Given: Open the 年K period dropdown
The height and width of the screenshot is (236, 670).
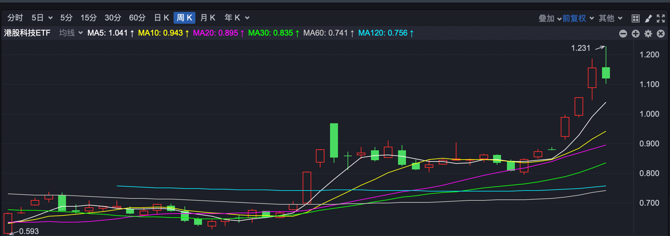Looking at the screenshot, I should 236,18.
